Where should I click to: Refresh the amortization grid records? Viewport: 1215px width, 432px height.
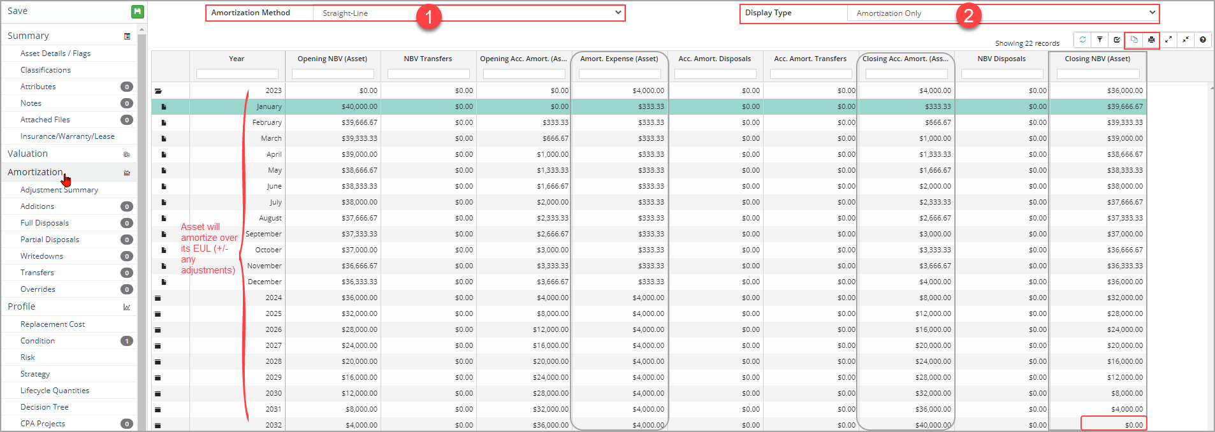(x=1082, y=40)
